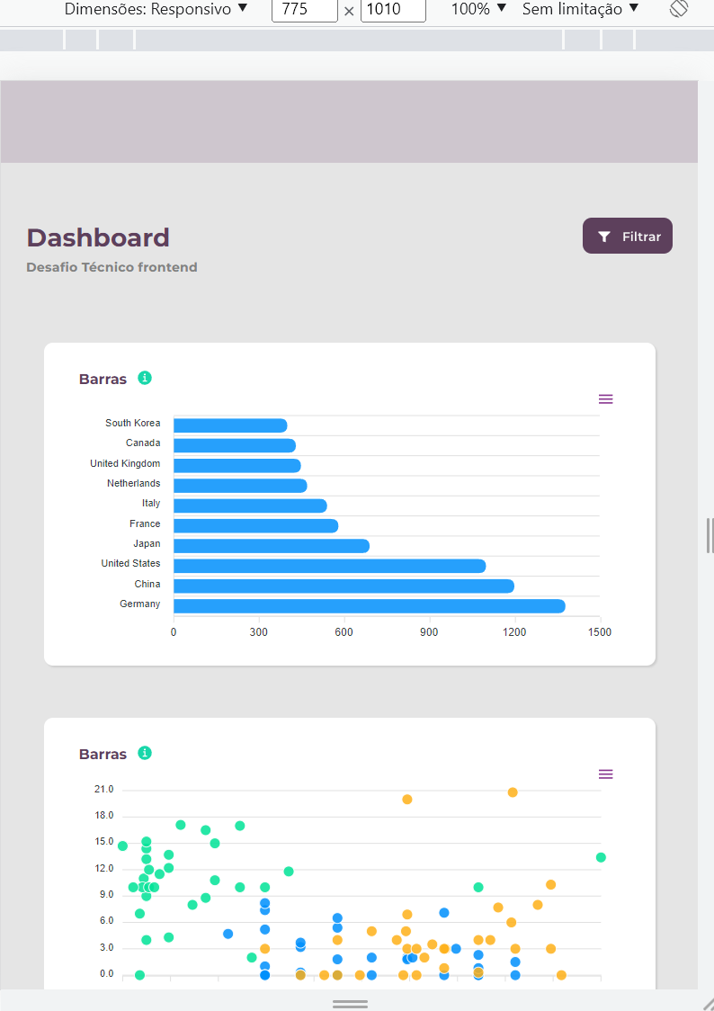Open the hamburger menu of the scatter chart
Viewport: 714px width, 1011px height.
point(606,774)
